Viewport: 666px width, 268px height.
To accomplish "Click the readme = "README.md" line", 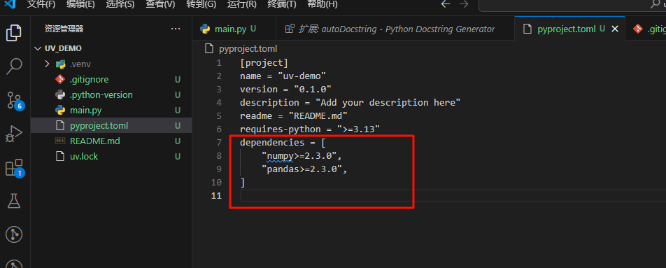I will pyautogui.click(x=294, y=115).
